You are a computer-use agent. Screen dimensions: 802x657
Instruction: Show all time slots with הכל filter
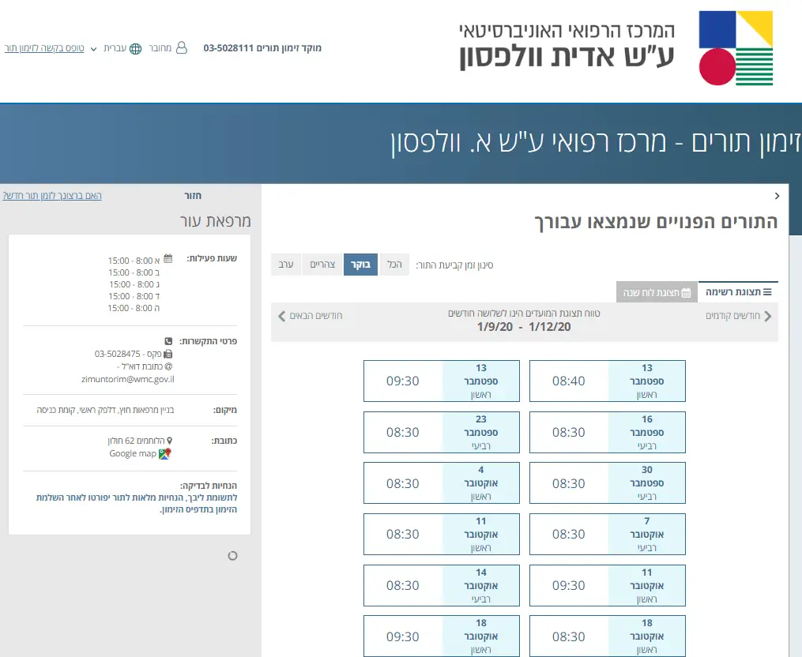[x=395, y=265]
